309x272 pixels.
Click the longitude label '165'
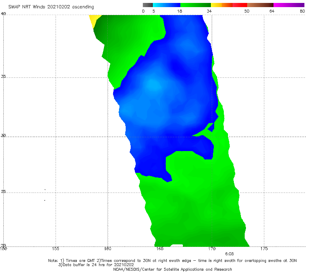[160, 249]
